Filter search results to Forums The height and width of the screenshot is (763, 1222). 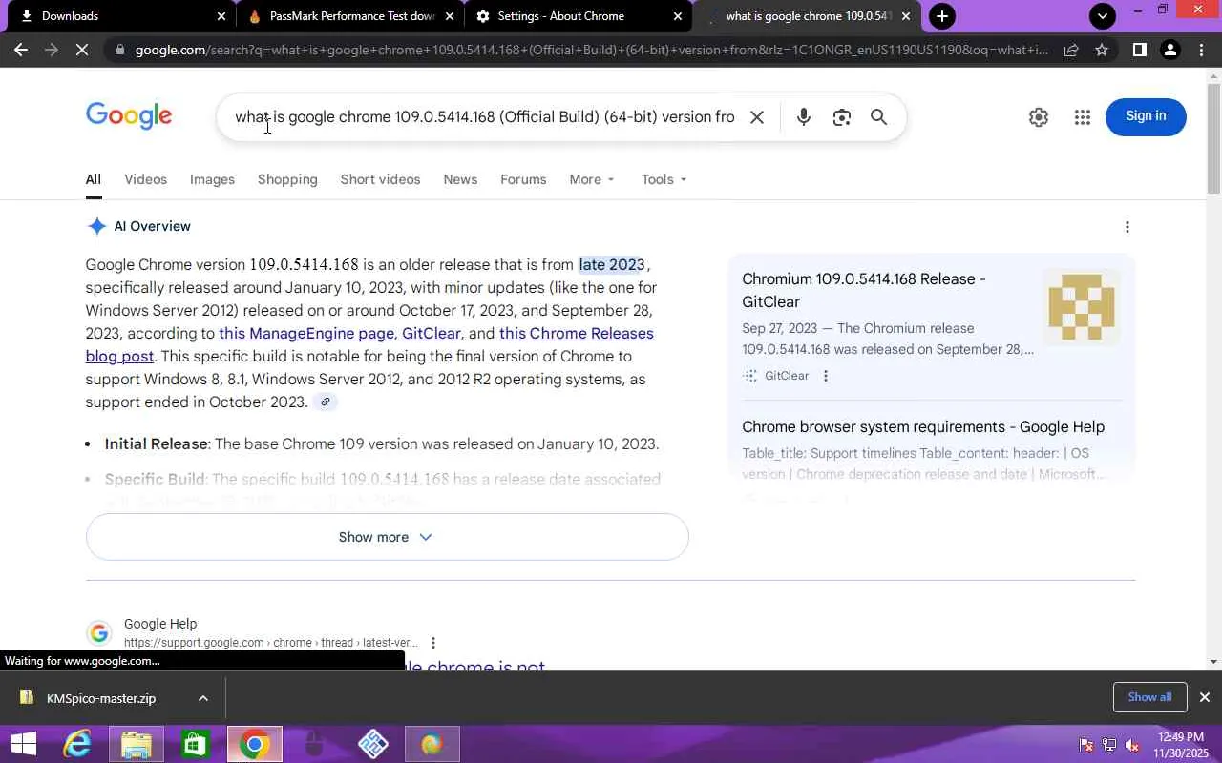pyautogui.click(x=523, y=179)
